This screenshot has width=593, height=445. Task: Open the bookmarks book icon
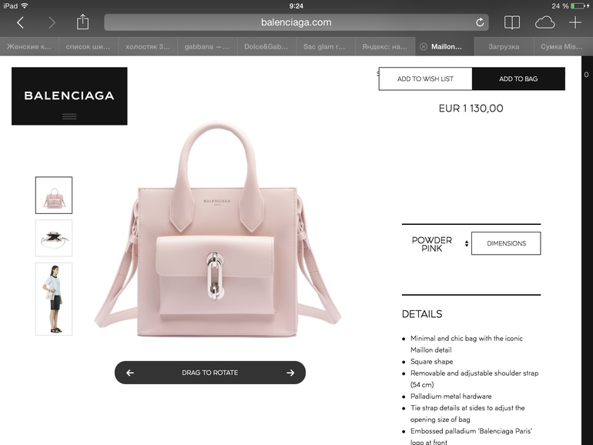pos(511,22)
